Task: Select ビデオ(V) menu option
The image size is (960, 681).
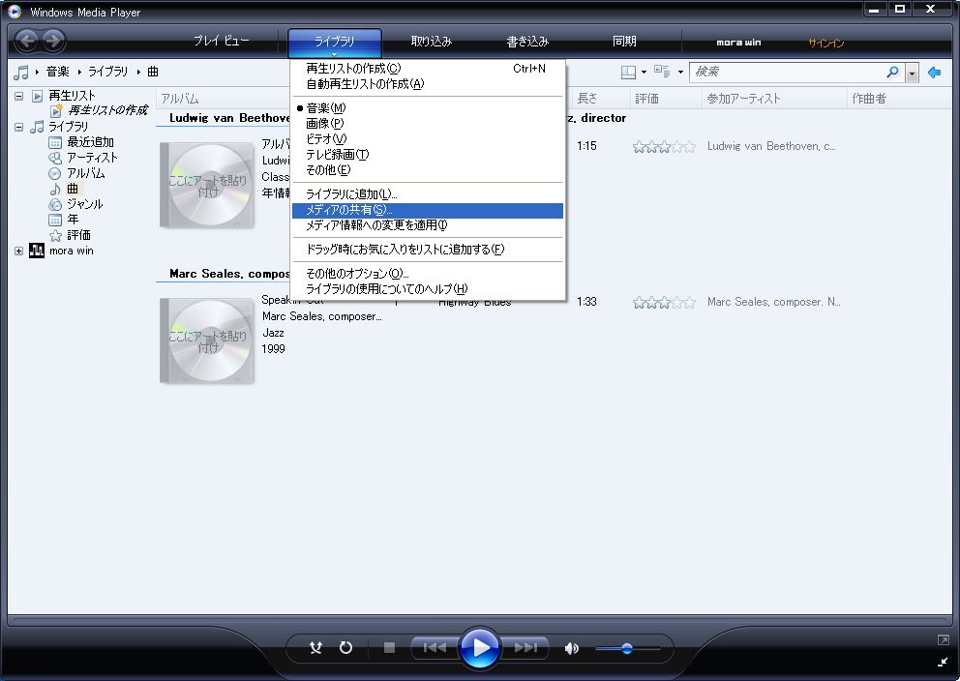Action: pos(428,139)
